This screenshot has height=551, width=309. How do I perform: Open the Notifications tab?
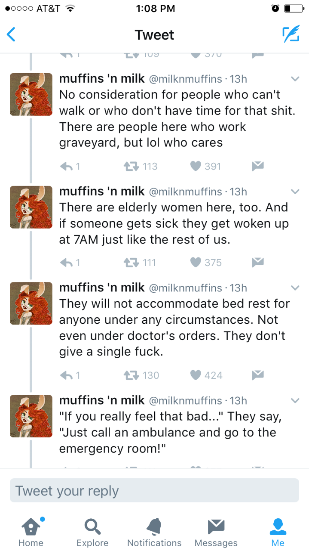[154, 532]
